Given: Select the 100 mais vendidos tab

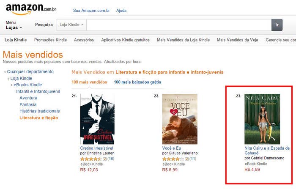Looking at the screenshot, I should click(x=90, y=82).
